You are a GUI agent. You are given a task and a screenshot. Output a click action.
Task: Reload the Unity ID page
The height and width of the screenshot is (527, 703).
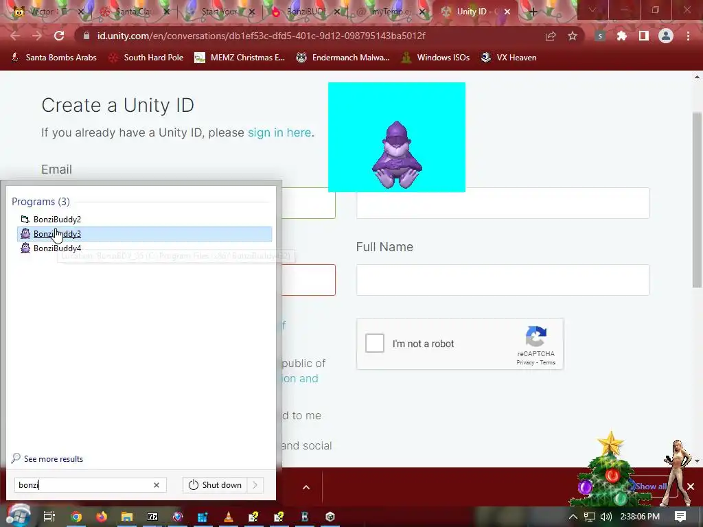point(59,36)
